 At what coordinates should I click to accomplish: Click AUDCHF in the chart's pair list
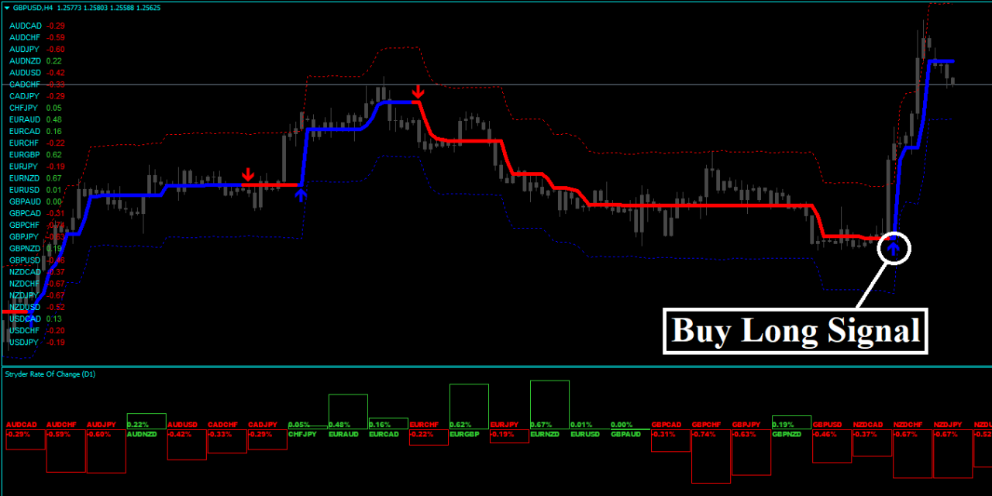click(x=26, y=37)
